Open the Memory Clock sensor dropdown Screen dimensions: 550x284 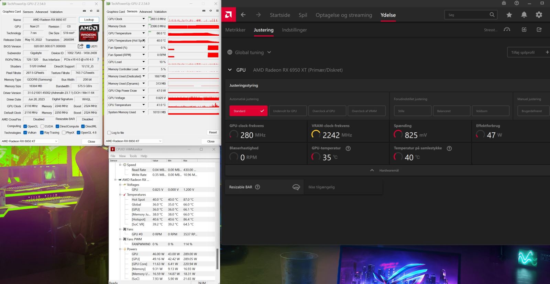click(x=144, y=26)
